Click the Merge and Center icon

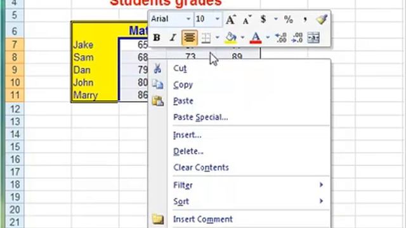[313, 38]
